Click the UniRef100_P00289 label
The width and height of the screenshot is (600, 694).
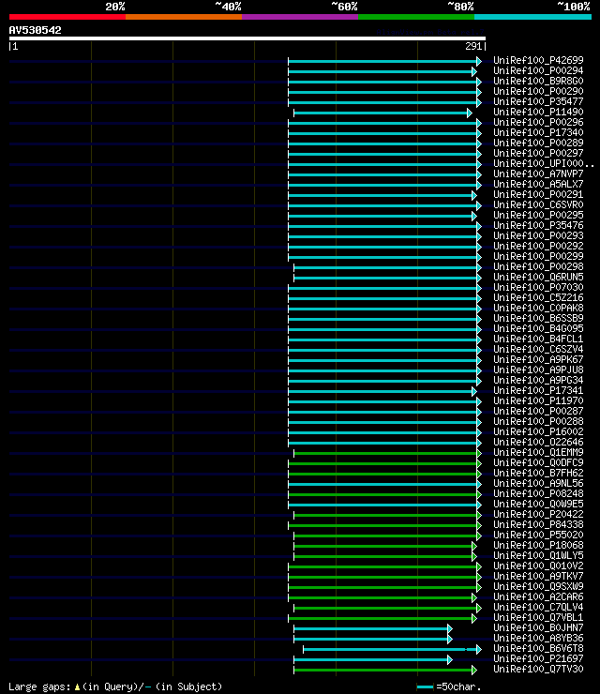(538, 143)
